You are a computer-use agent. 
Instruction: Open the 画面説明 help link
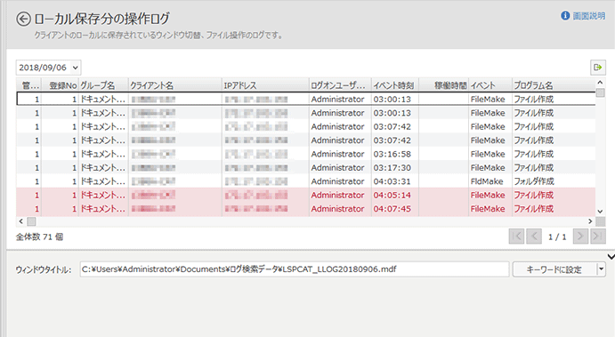(x=588, y=16)
